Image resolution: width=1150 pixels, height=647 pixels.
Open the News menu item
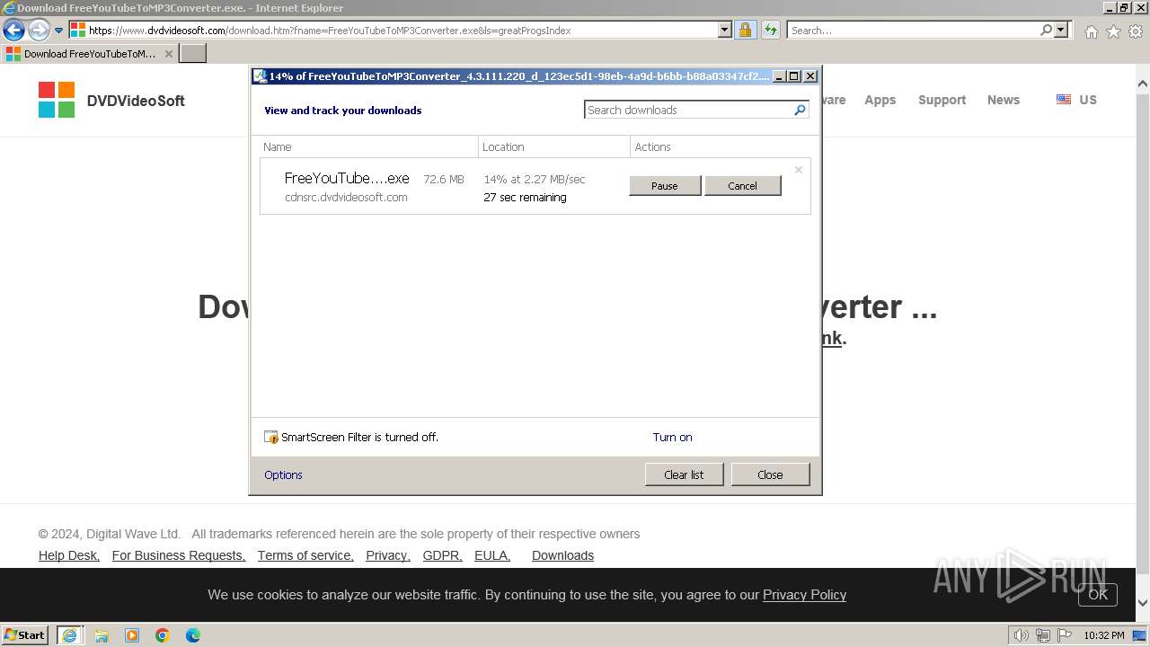coord(1003,100)
